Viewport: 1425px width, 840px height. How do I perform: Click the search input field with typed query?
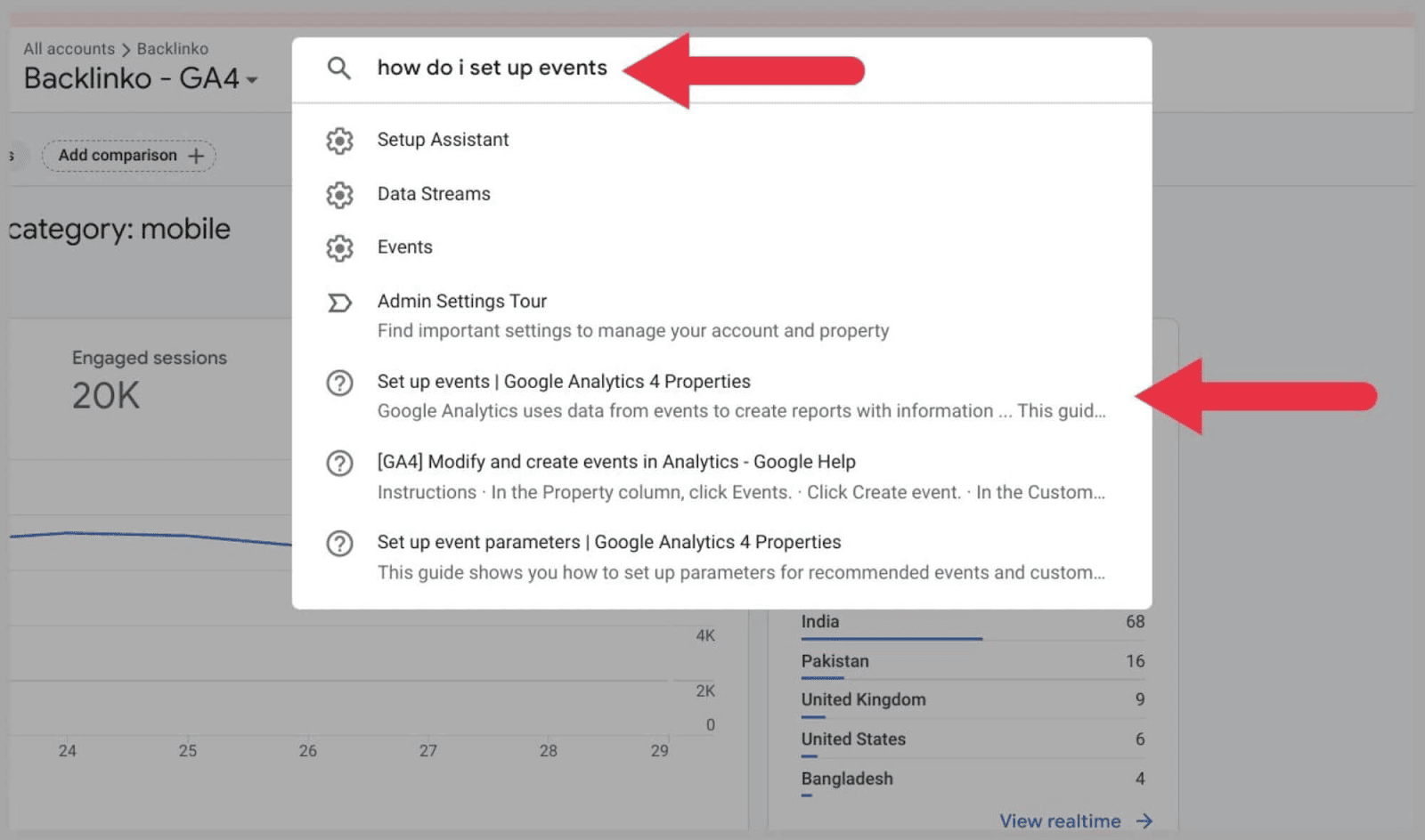493,67
